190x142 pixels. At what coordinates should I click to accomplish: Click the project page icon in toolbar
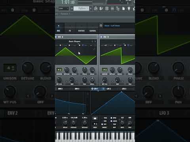point(123,9)
